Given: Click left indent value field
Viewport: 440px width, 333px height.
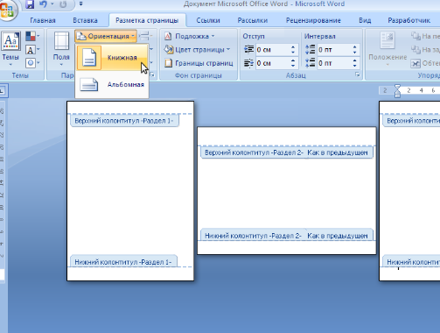Looking at the screenshot, I should (x=273, y=50).
